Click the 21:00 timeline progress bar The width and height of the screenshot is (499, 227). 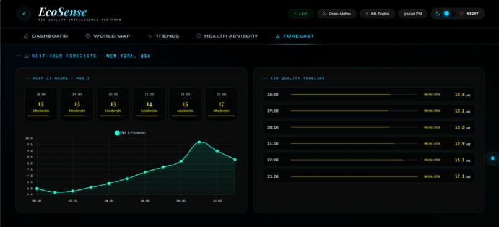point(354,143)
